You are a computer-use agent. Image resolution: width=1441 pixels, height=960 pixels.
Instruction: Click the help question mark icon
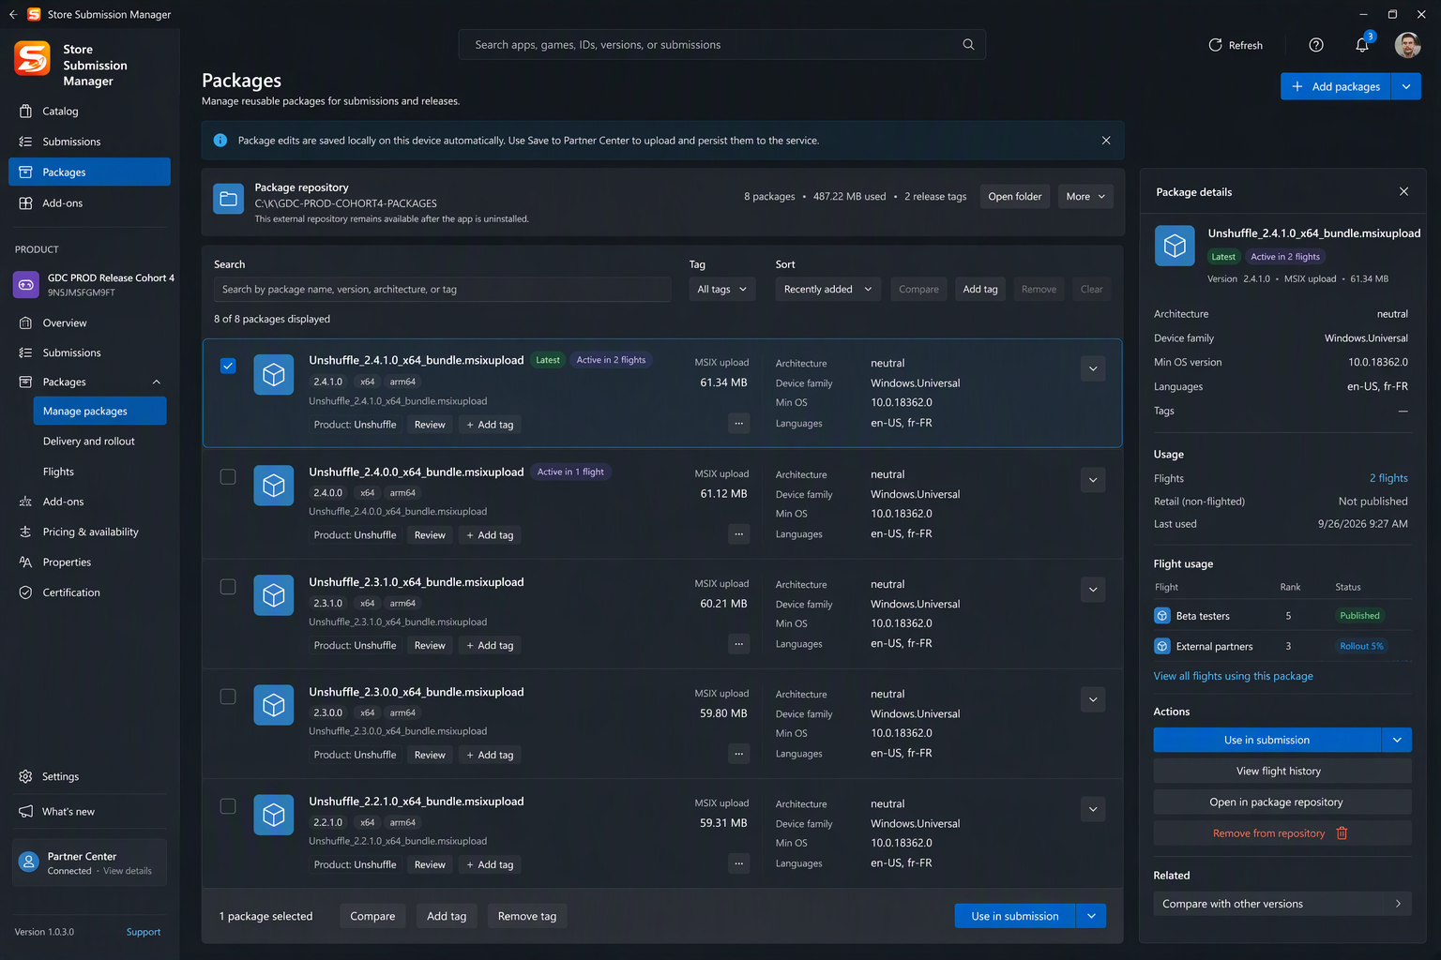(x=1316, y=45)
